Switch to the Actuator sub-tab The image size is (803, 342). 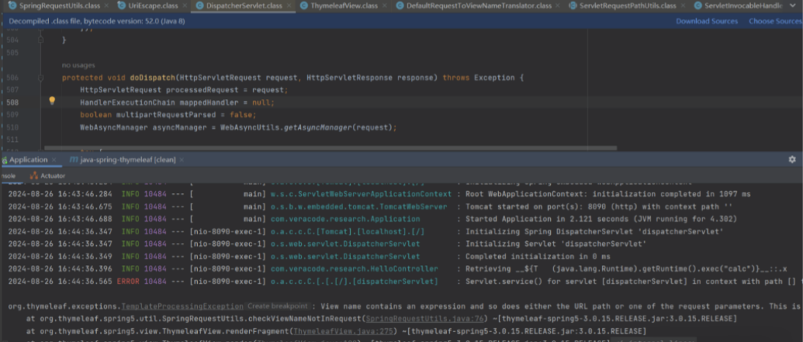pos(48,176)
